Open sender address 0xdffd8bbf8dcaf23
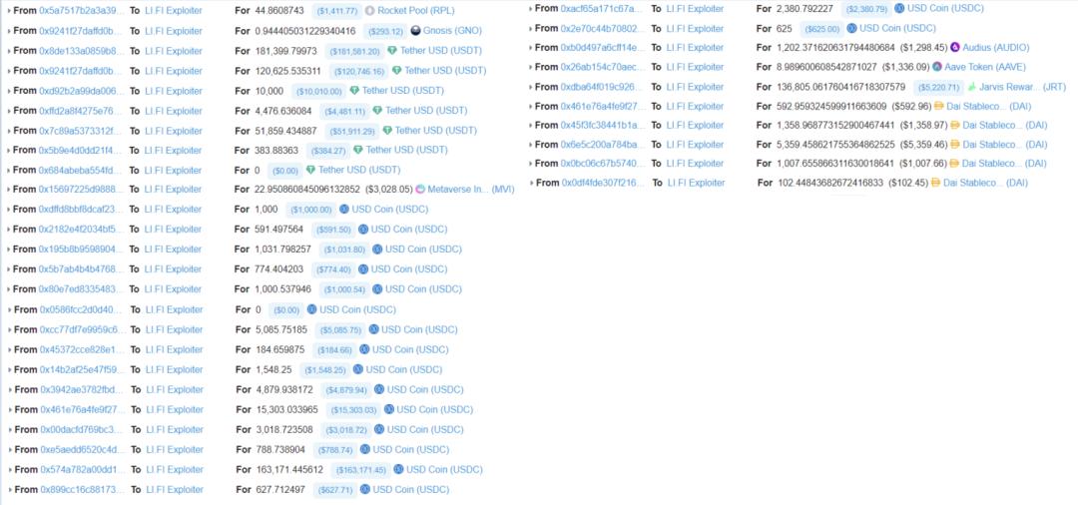This screenshot has width=1078, height=505. click(x=81, y=209)
